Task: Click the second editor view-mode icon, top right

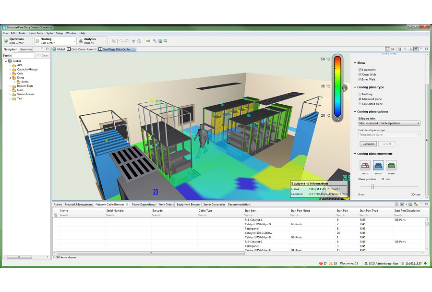Action: 393,49
